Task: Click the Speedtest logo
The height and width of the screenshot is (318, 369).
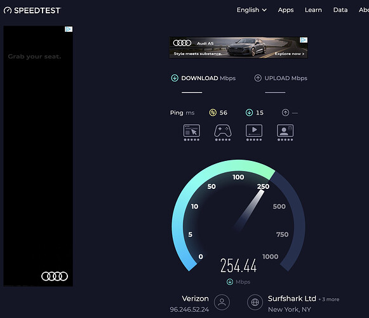Action: pos(32,10)
